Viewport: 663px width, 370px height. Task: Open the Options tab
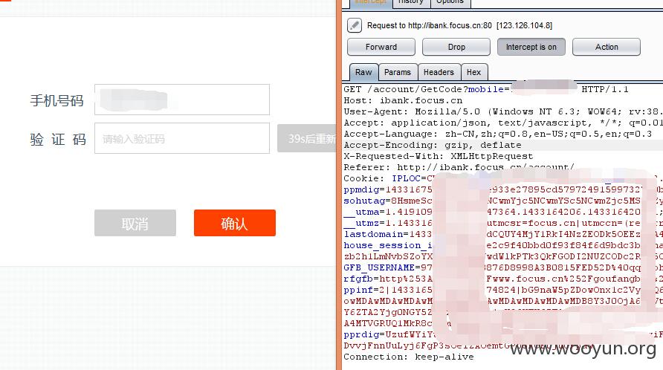450,2
